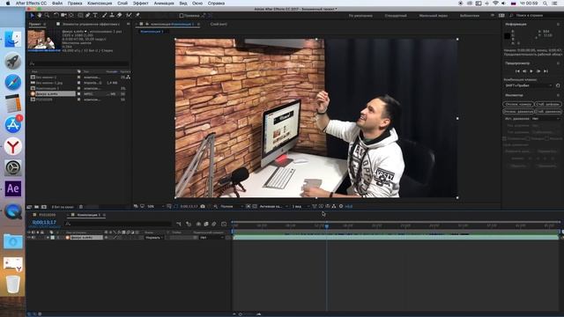Open After Effects from the Dock
Screen dimensions: 564x317
13,188
